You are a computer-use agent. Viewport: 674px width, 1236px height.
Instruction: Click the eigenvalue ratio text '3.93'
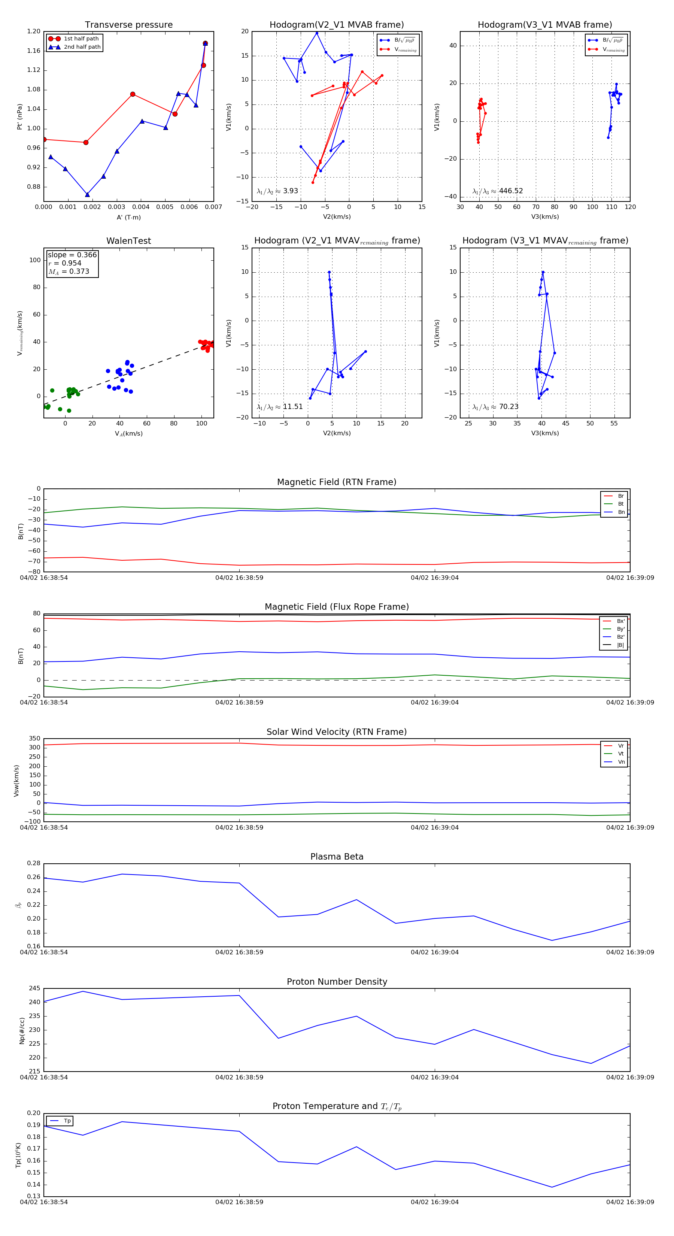coord(290,191)
